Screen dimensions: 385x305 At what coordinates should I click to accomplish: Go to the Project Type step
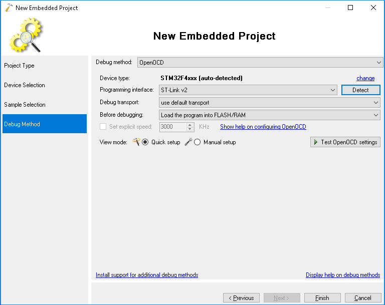coord(45,66)
